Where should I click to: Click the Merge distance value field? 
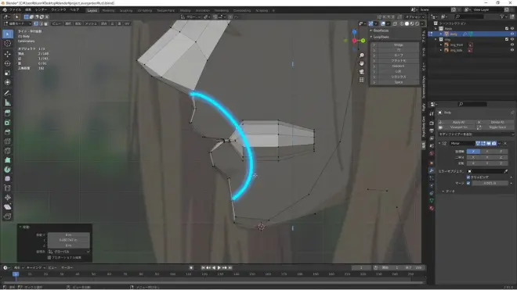[x=490, y=183]
